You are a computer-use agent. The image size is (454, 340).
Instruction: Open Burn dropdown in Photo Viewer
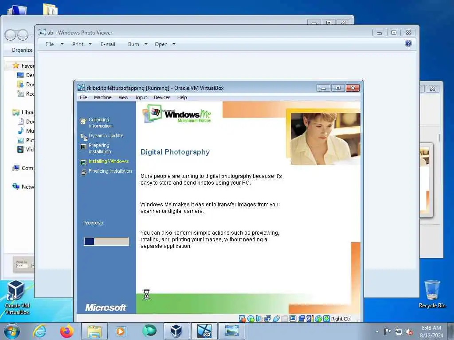coord(138,44)
